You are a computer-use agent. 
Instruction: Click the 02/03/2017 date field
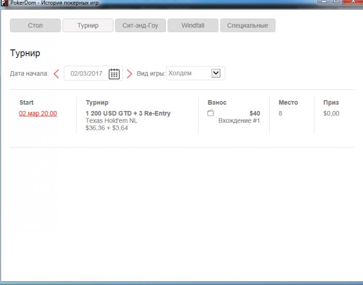pos(93,73)
